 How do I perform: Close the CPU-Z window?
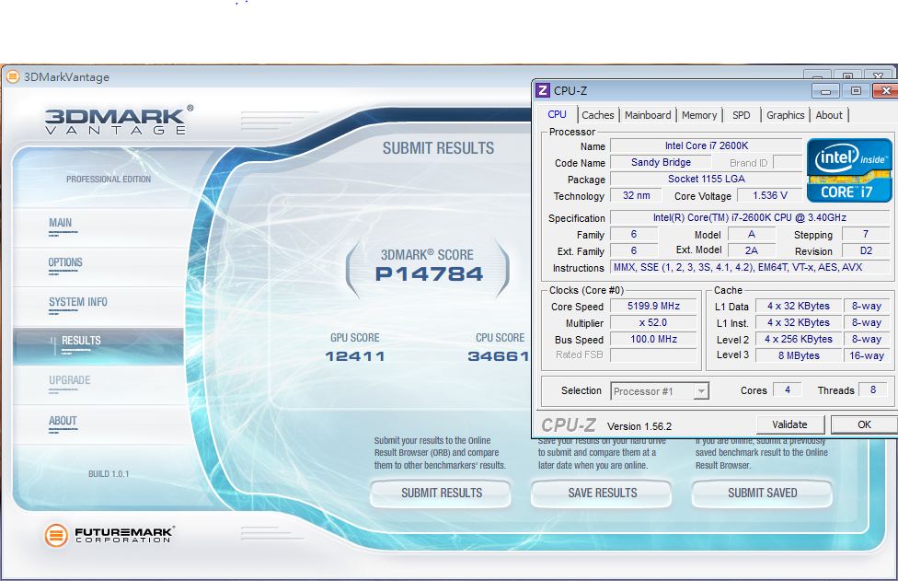pos(885,90)
